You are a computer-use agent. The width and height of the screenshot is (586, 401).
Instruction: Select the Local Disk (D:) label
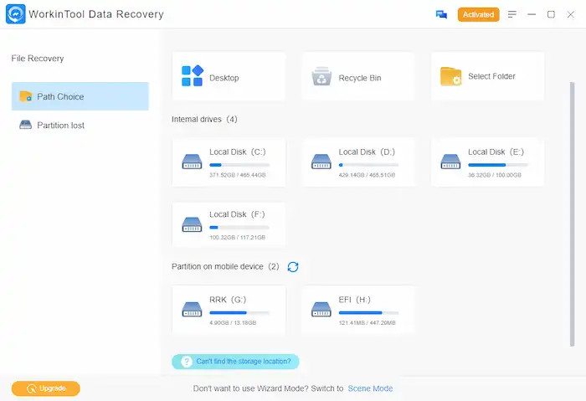pyautogui.click(x=367, y=152)
